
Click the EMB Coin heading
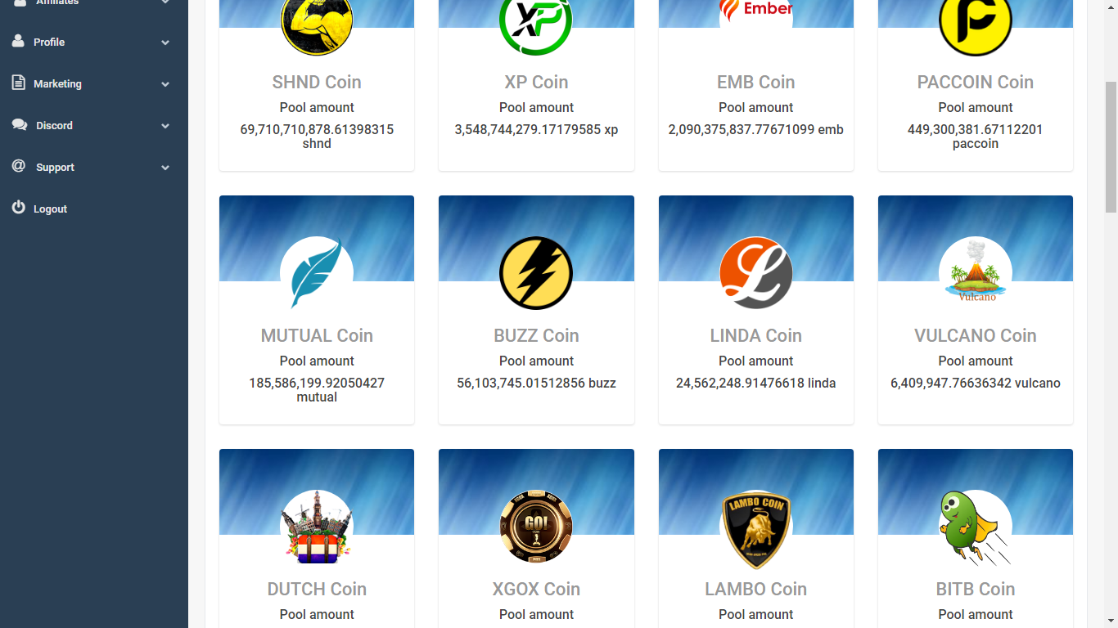756,82
